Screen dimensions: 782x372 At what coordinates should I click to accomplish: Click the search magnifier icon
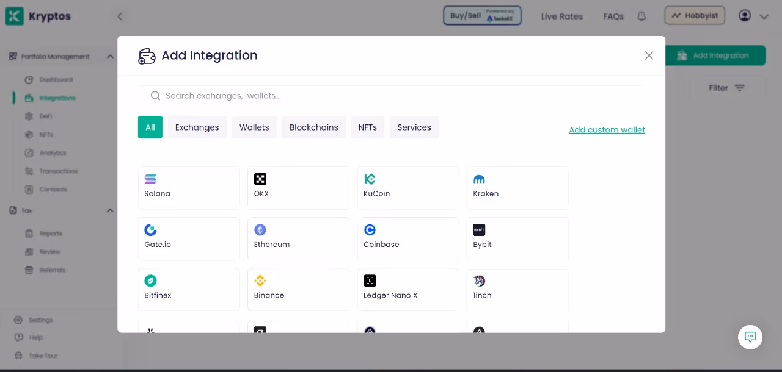pos(155,96)
